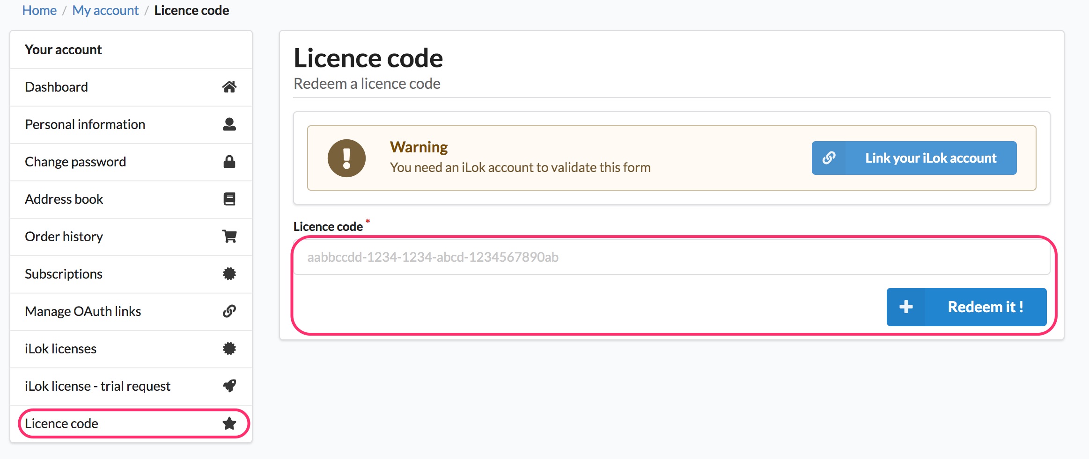Click the Dashboard home icon
Image resolution: width=1089 pixels, height=459 pixels.
pos(229,87)
